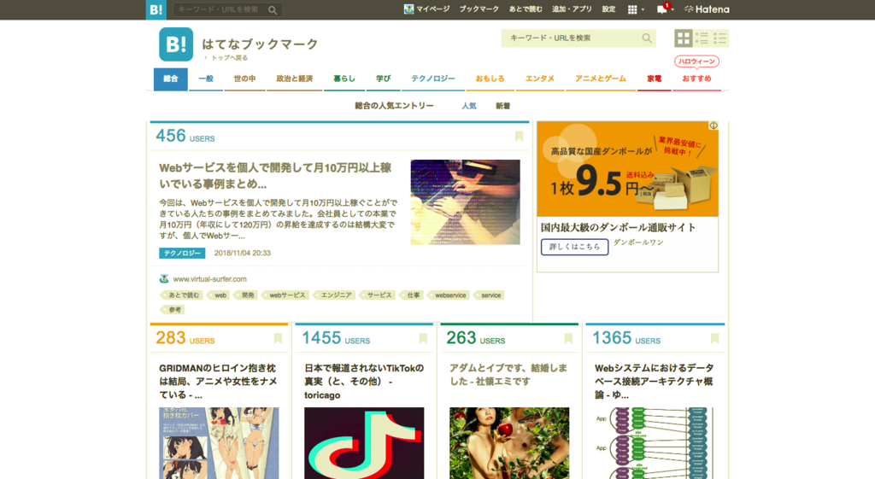Image resolution: width=875 pixels, height=479 pixels.
Task: Expand the notifications dropdown arrow
Action: [672, 10]
